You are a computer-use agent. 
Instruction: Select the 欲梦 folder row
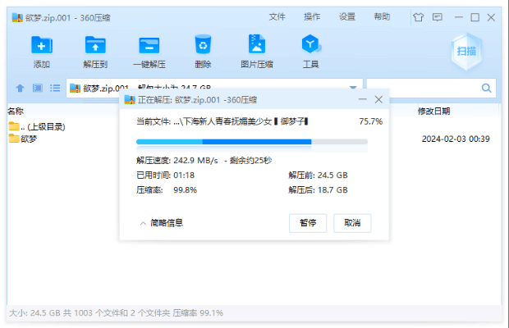(x=23, y=139)
